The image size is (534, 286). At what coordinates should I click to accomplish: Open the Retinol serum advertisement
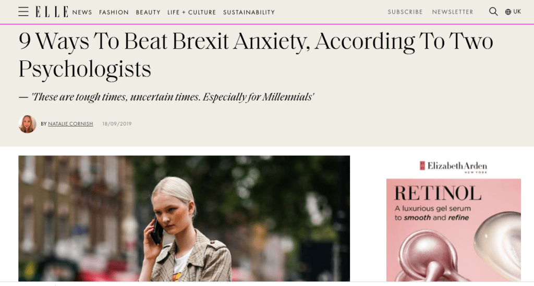(x=453, y=230)
